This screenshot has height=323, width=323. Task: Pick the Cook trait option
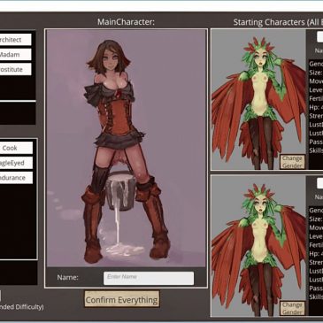(x=16, y=148)
